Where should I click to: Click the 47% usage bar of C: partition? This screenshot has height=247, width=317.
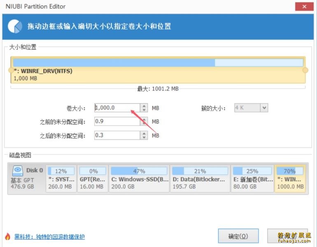tap(139, 171)
